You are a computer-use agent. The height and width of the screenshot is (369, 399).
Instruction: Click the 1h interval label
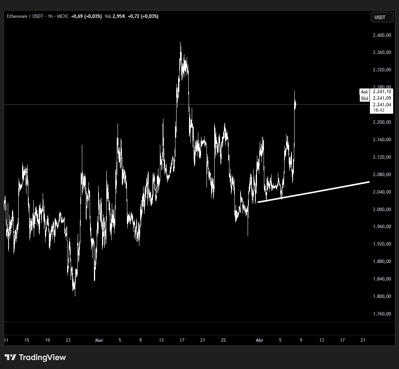50,16
